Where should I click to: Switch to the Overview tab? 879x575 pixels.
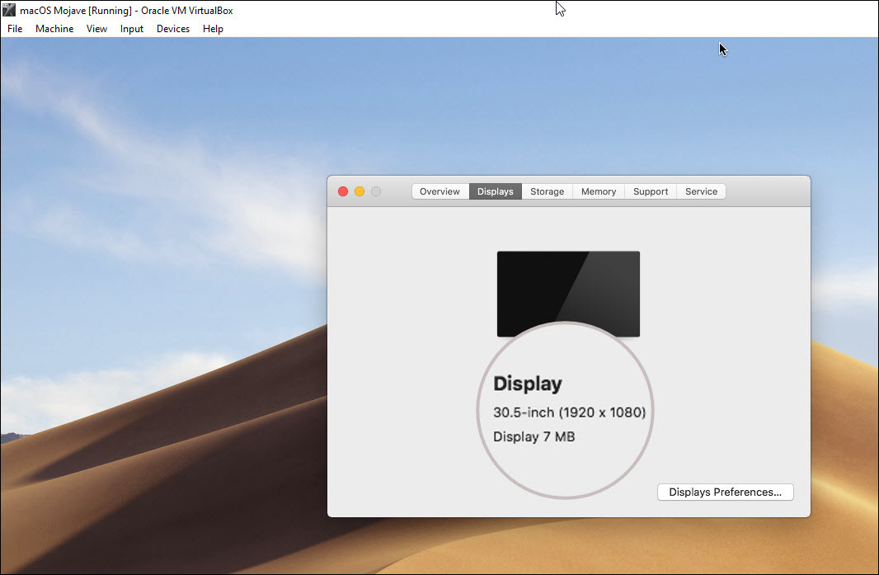click(440, 191)
